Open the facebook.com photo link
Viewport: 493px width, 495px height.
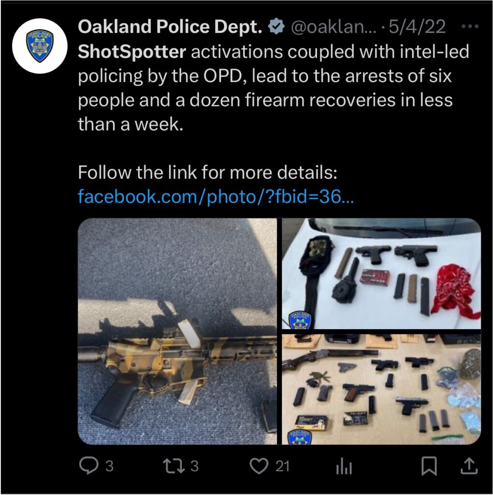(215, 196)
